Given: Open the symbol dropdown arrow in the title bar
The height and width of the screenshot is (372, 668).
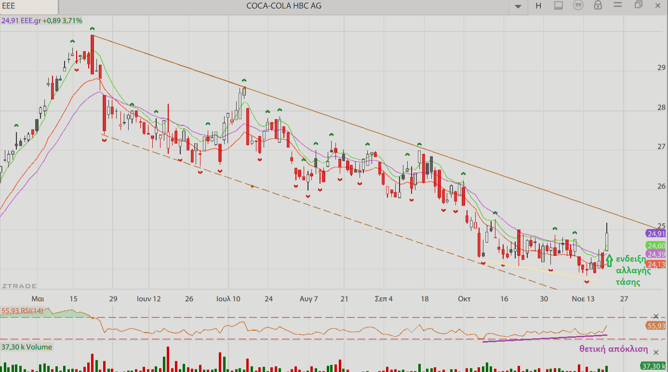Looking at the screenshot, I should click(518, 6).
